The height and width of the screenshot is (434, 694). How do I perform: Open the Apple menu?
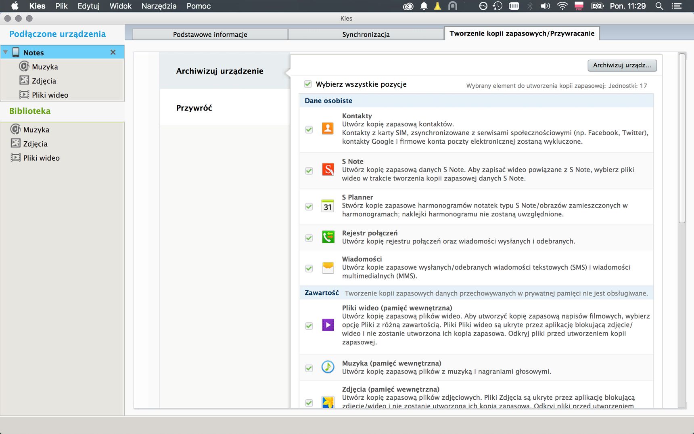point(15,6)
